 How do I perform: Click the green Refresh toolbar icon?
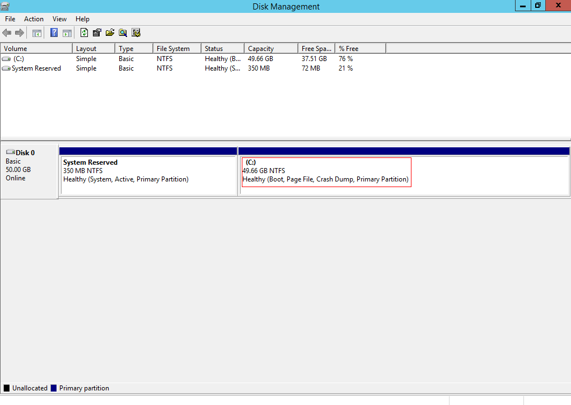[84, 33]
